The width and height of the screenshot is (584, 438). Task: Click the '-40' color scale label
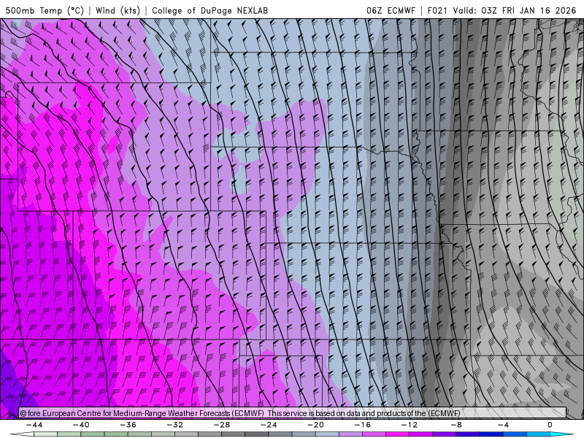click(81, 425)
